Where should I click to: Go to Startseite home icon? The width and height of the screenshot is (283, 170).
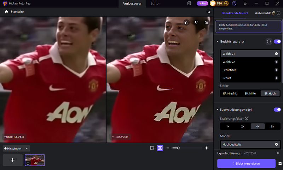(6, 12)
